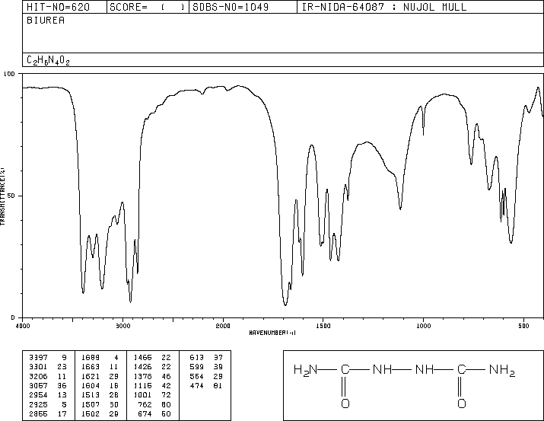The width and height of the screenshot is (544, 421).
Task: Select the 599 peak entry
Action: click(205, 366)
